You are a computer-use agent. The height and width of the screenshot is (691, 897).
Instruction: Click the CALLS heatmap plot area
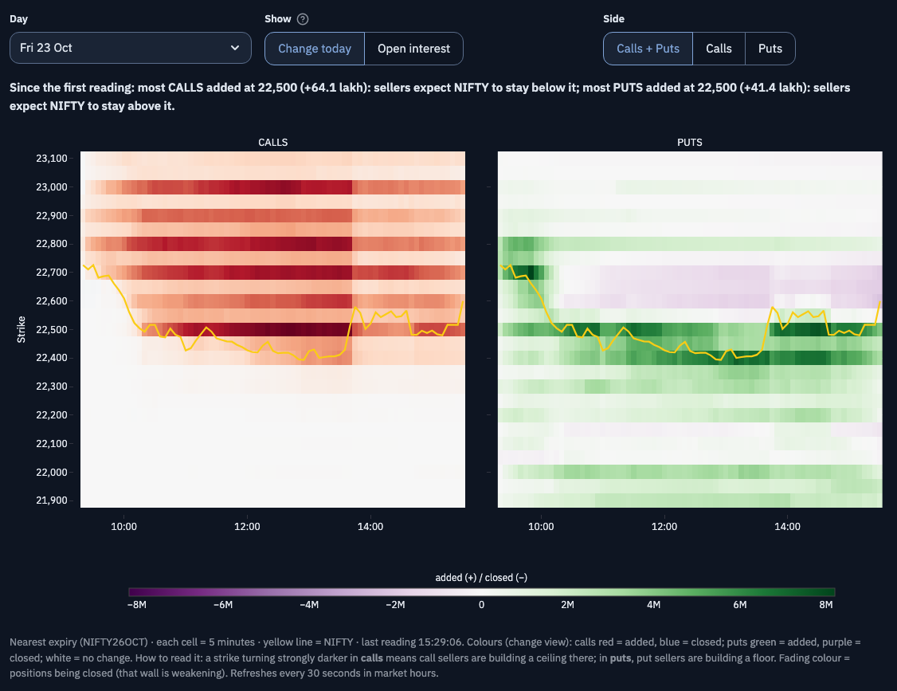273,329
